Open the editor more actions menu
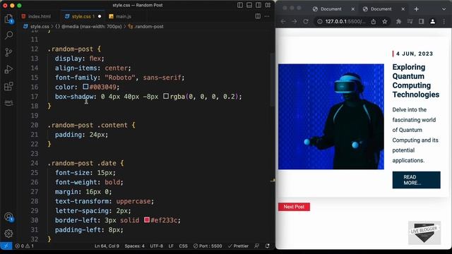This screenshot has width=452, height=254. tap(267, 16)
